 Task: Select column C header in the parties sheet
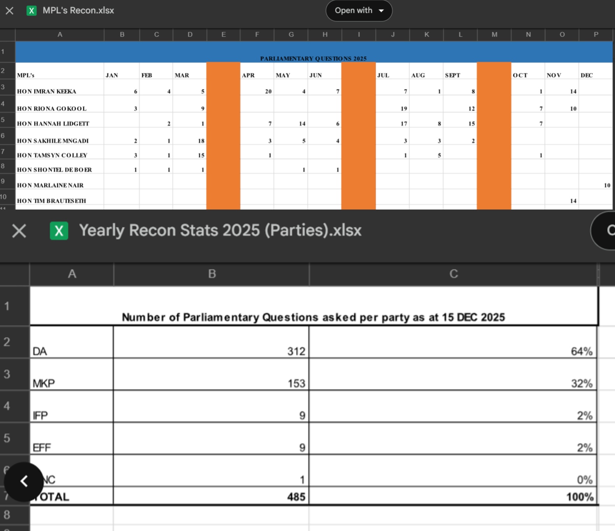(453, 274)
